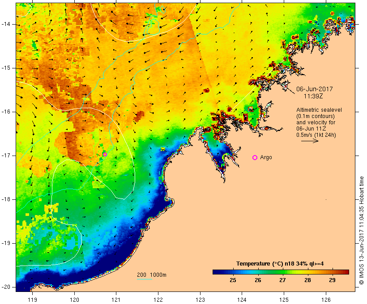Click the longitude axis label '125'
The width and height of the screenshot is (367, 304).
(x=284, y=300)
